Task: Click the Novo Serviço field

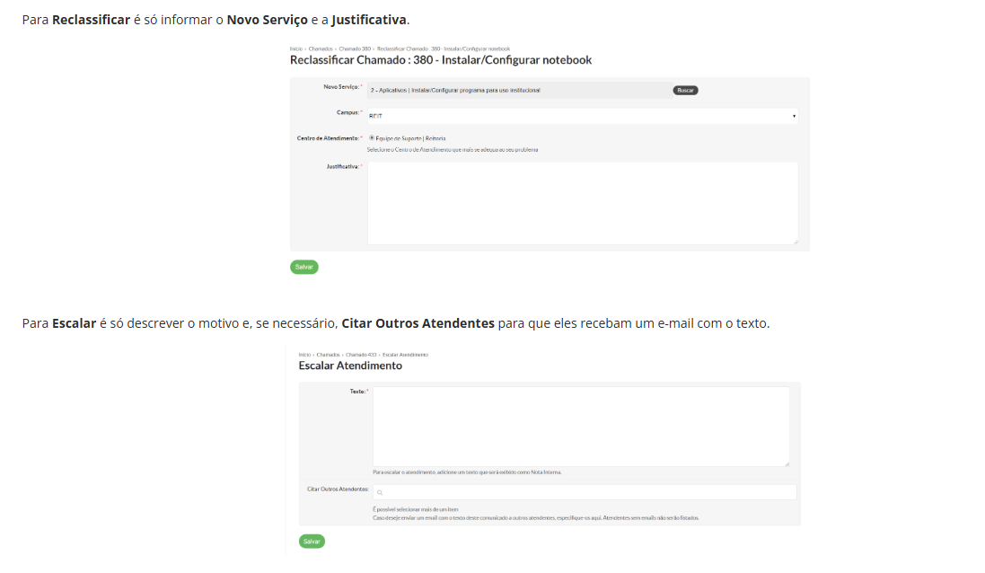Action: point(516,91)
